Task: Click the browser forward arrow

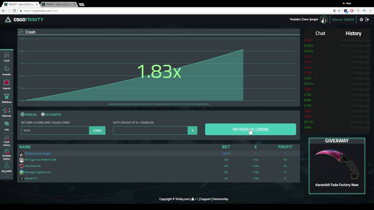Action: pos(9,10)
